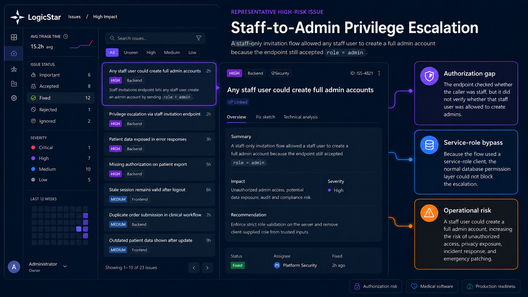This screenshot has width=528, height=297.
Task: Click the Authorization gap shield icon
Action: point(429,76)
